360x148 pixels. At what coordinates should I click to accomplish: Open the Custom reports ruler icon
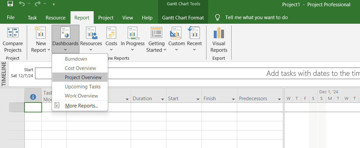coord(176,33)
